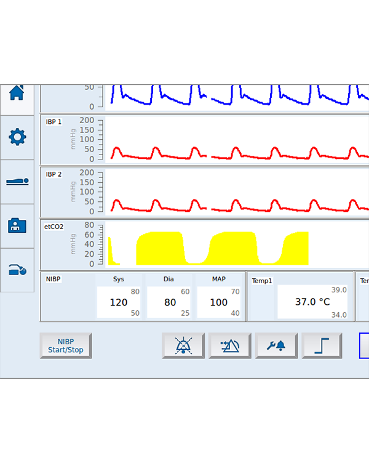
Task: Click the yellow etCO2 waveform
Action: pos(208,248)
